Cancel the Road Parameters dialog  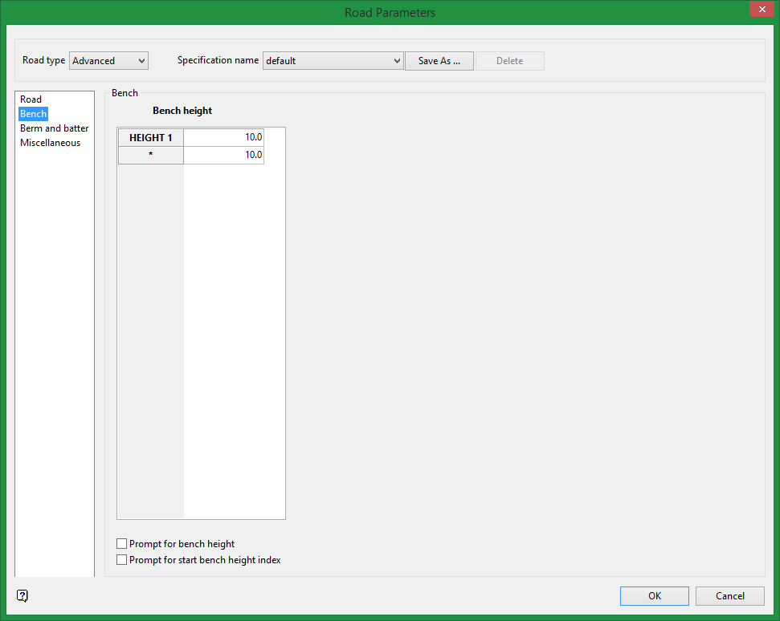pos(729,595)
